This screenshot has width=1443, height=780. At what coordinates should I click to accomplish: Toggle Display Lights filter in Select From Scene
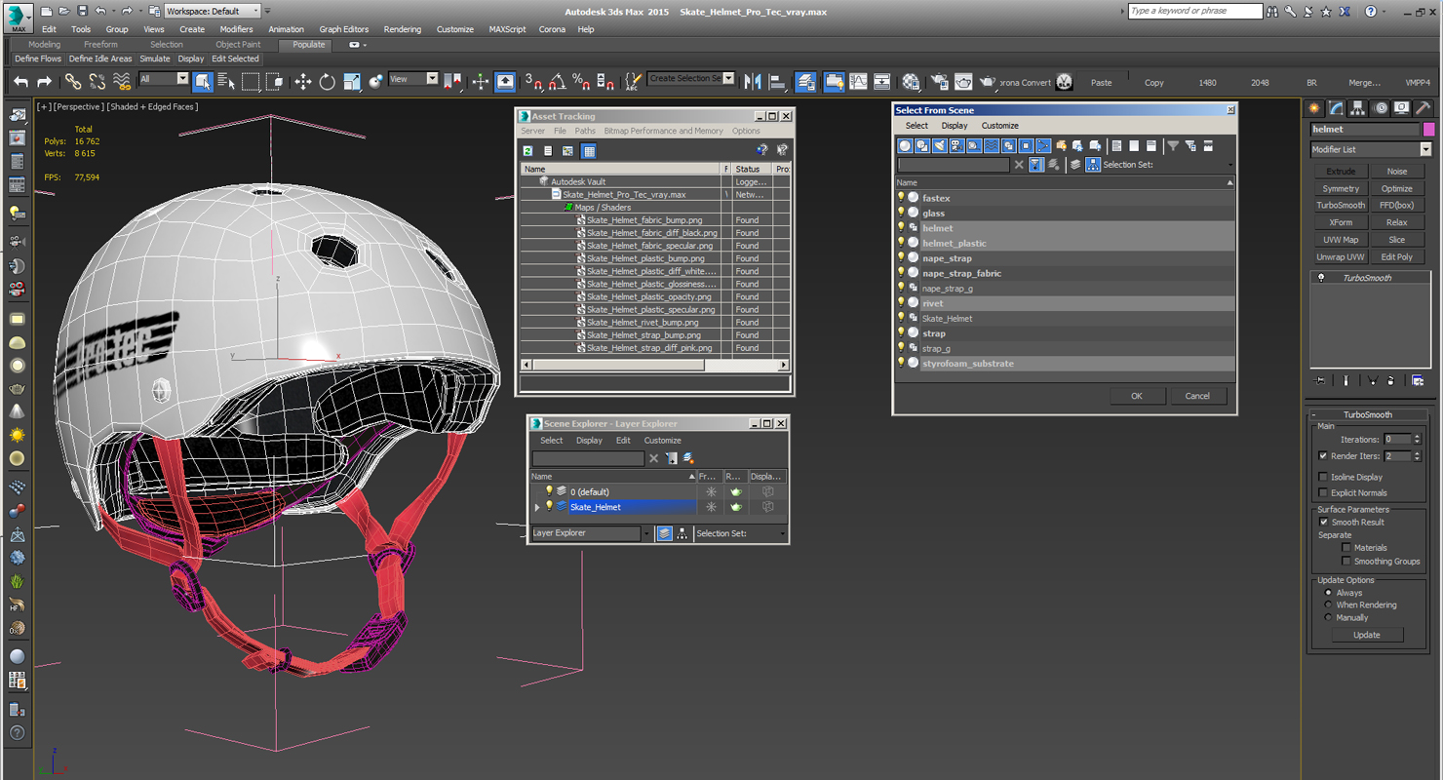pyautogui.click(x=939, y=146)
